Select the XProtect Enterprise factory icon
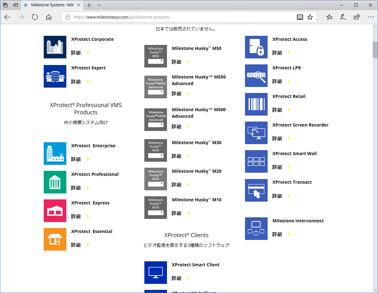Image resolution: width=378 pixels, height=293 pixels. pos(55,154)
